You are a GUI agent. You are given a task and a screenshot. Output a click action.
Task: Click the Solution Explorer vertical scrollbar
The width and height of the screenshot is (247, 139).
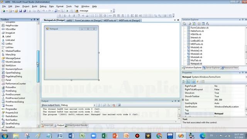click(246, 46)
